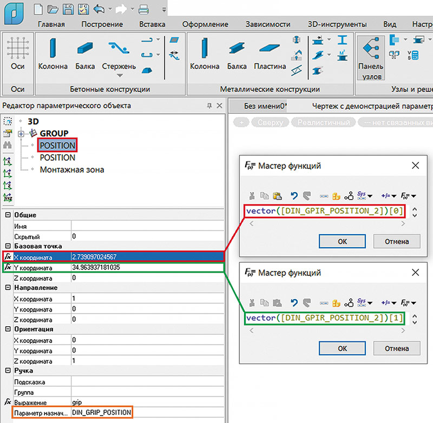Click the calculator specification icon

point(413,55)
